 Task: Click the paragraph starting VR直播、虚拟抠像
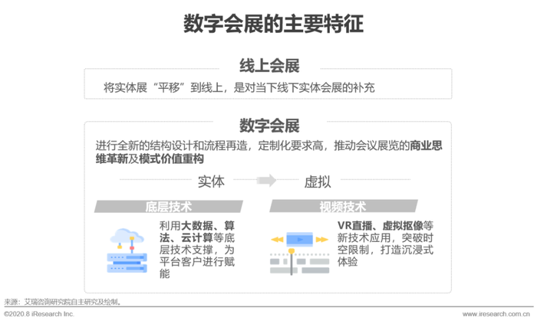(385, 244)
